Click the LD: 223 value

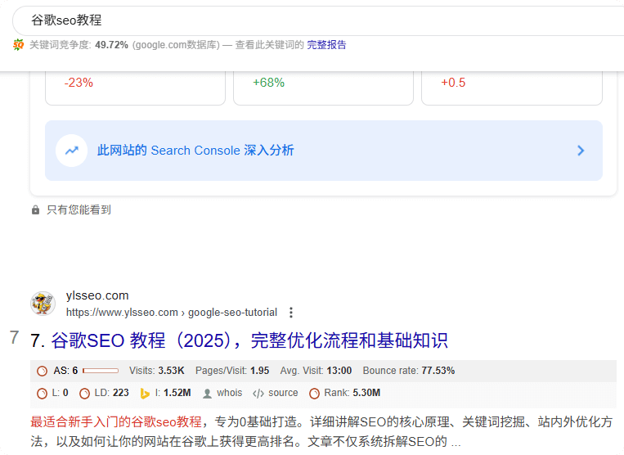coord(112,393)
